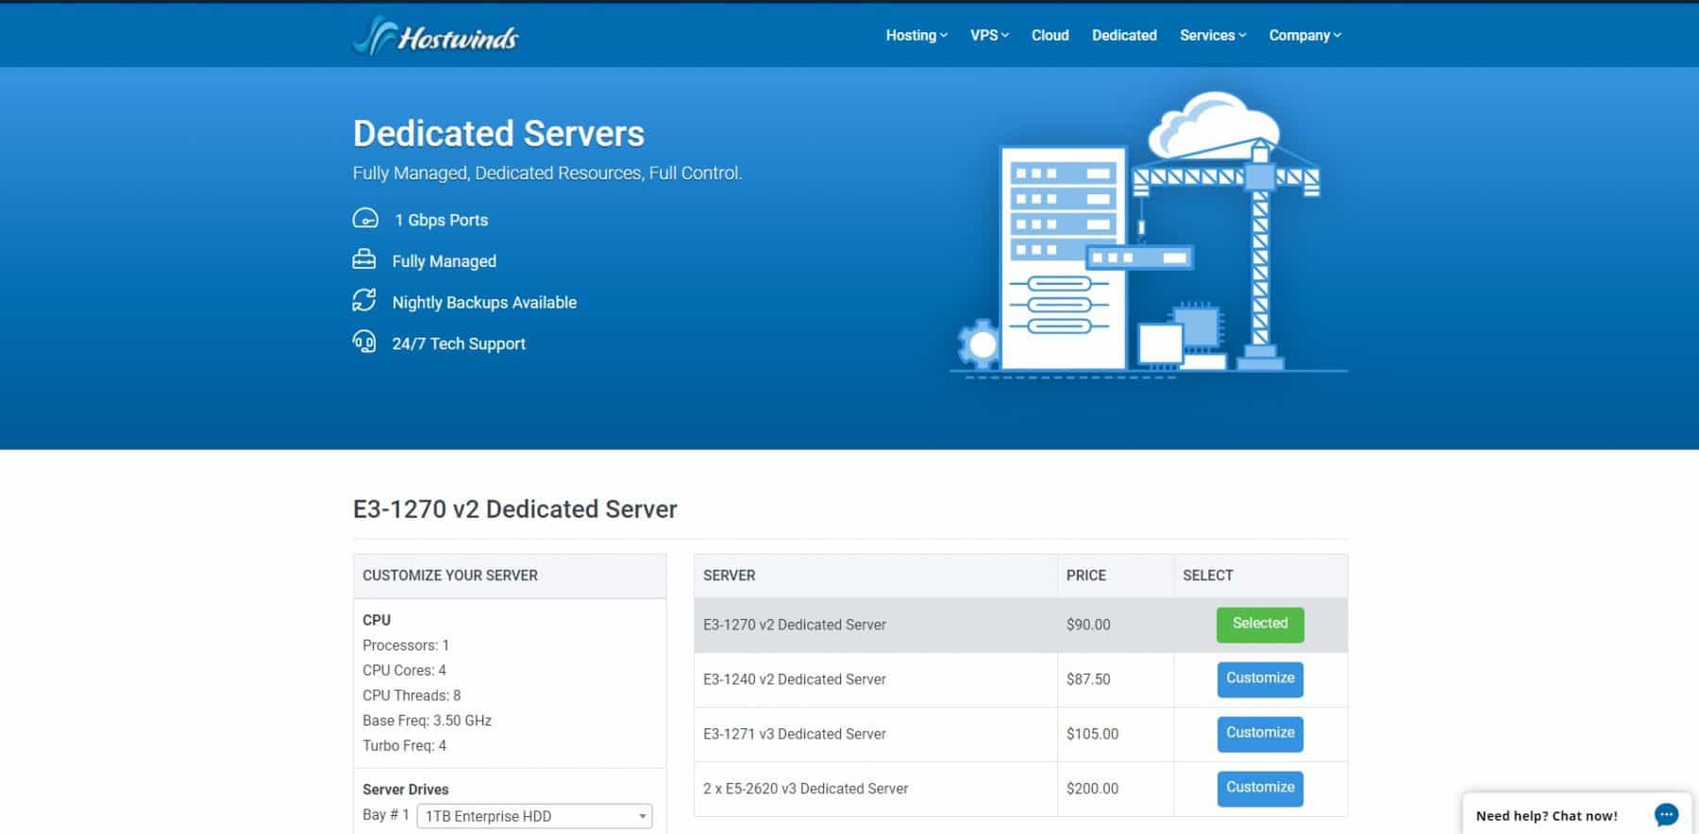Open the Company dropdown menu
The height and width of the screenshot is (834, 1699).
tap(1304, 35)
